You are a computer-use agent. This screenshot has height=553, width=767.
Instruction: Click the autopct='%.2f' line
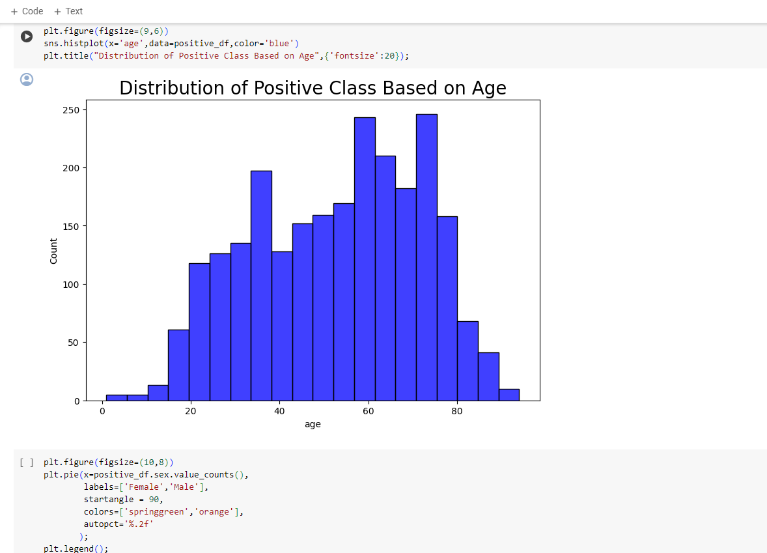[x=119, y=524]
